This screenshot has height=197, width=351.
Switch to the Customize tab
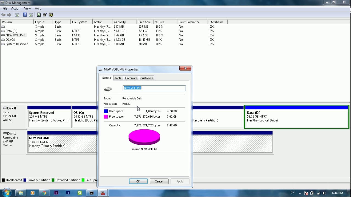[x=147, y=78]
